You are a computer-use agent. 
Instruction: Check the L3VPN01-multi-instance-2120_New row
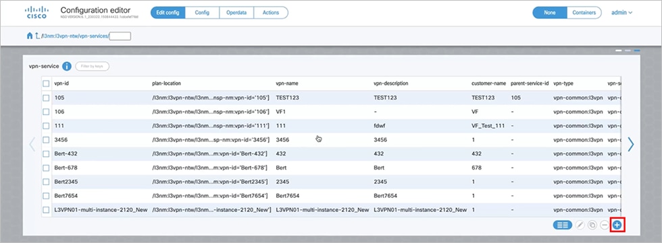46,210
